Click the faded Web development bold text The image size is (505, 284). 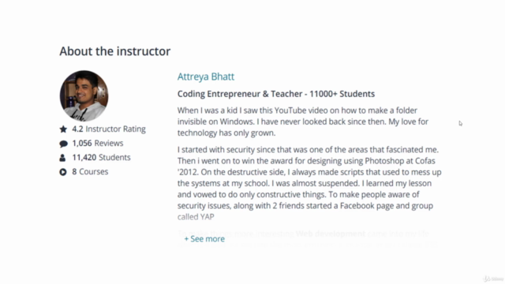pos(331,234)
